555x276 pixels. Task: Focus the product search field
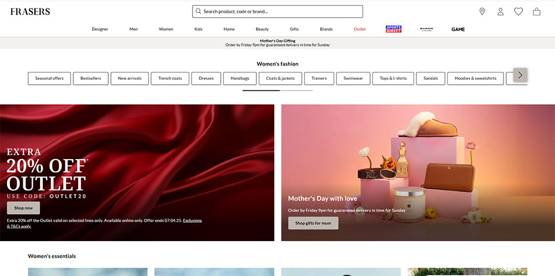(x=277, y=11)
